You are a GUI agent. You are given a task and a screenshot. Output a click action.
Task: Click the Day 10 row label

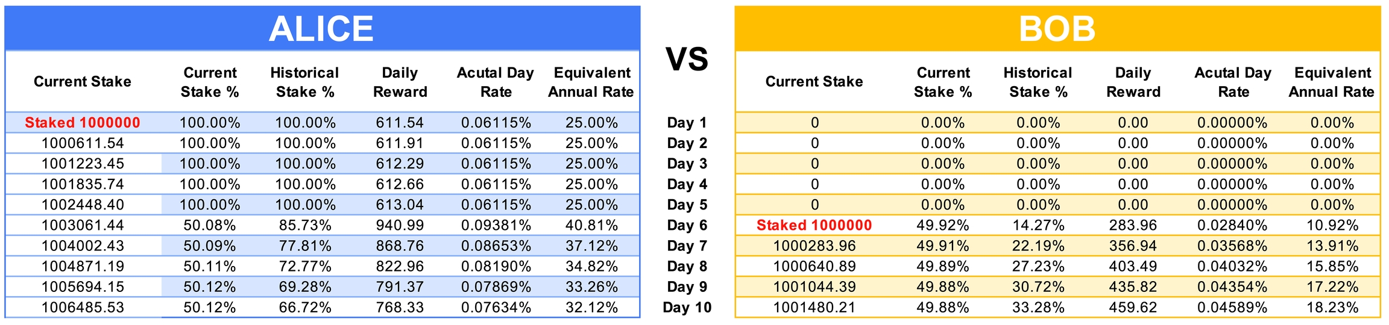click(687, 308)
